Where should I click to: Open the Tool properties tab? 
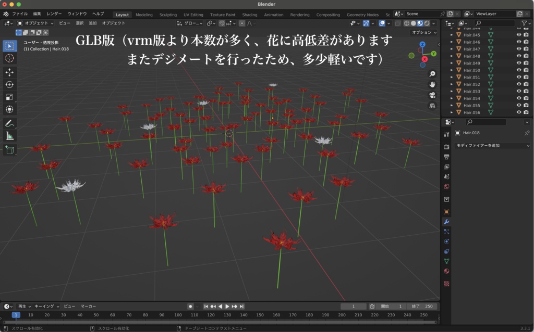(x=446, y=134)
